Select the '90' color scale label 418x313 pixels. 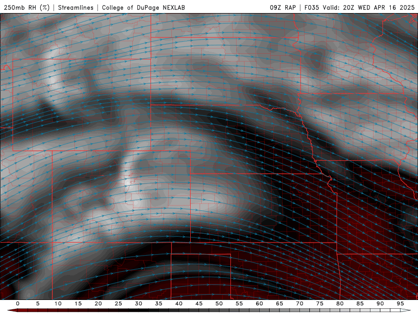(380, 304)
